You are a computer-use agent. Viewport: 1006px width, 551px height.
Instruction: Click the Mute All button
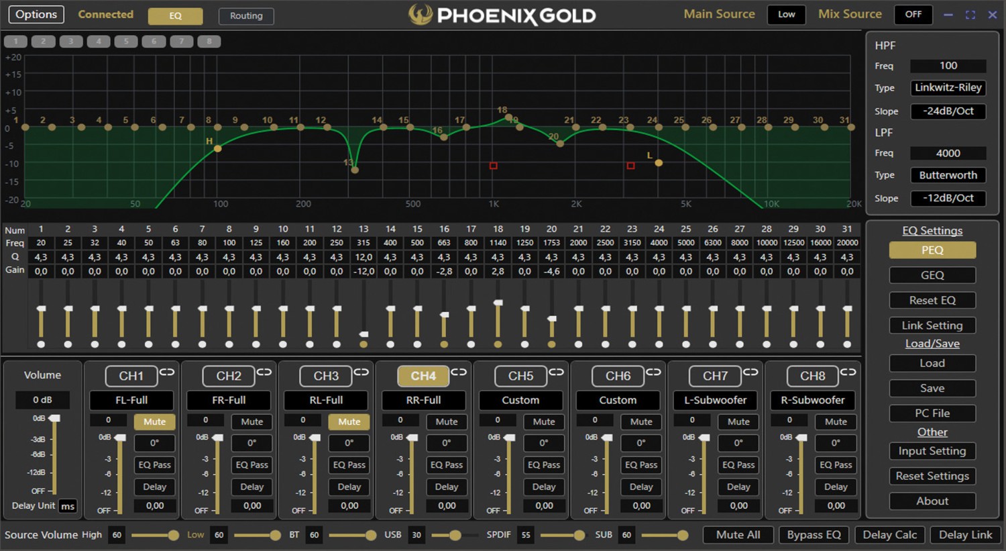click(x=738, y=535)
